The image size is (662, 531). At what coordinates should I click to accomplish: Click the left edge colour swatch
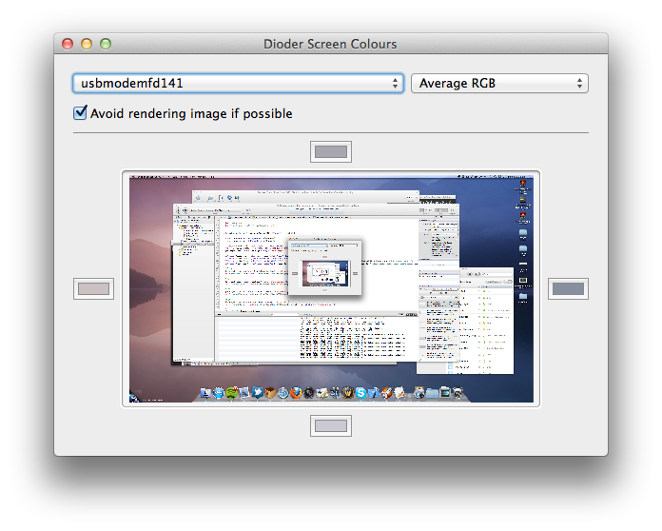point(93,288)
